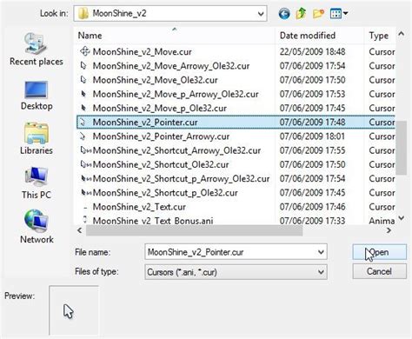This screenshot has height=339, width=412.
Task: Click date 07/06/2009 17:33
Action: (312, 221)
